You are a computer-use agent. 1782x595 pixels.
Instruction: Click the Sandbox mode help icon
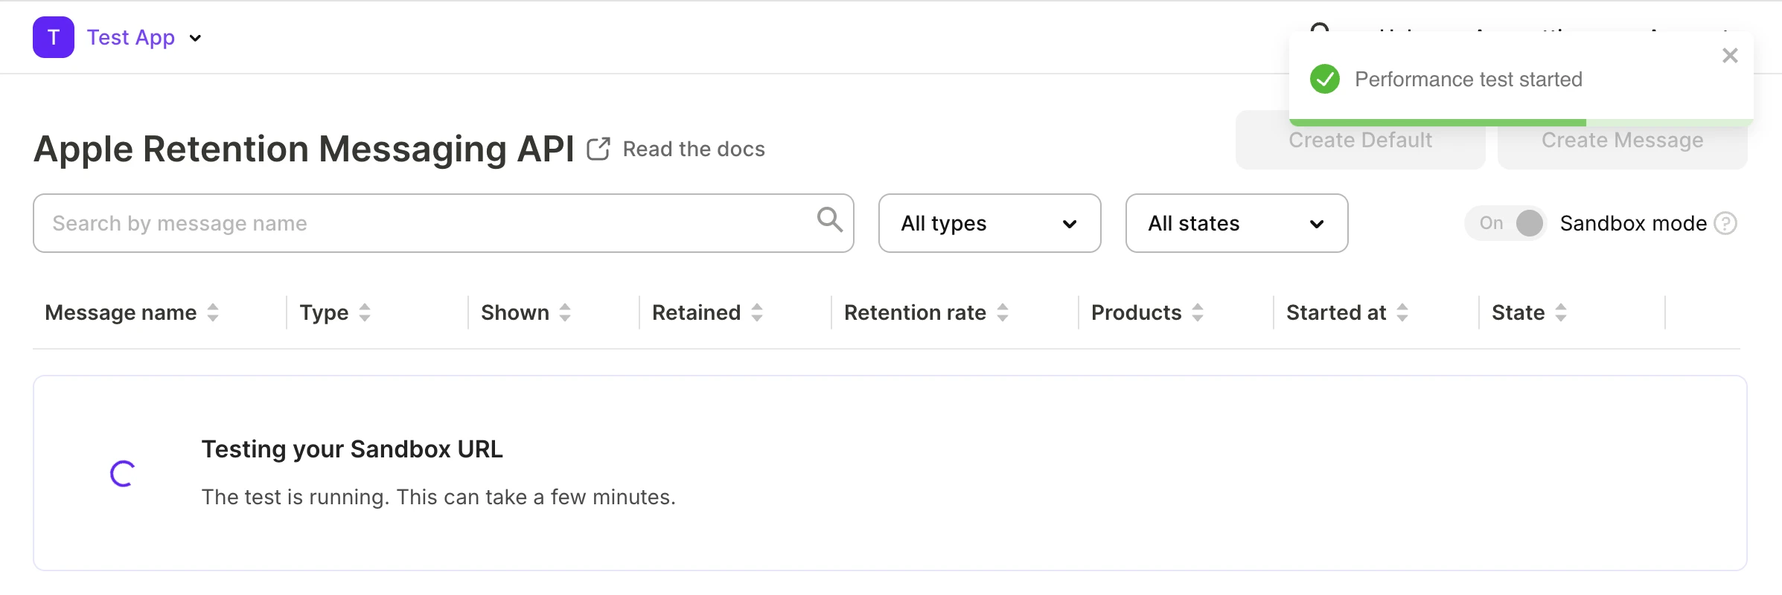[x=1725, y=223]
